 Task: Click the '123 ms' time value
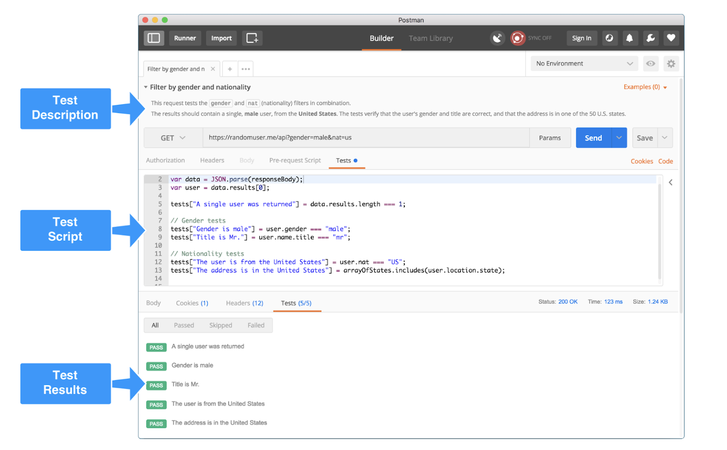[x=613, y=302]
